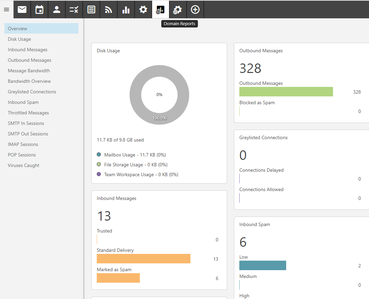369x299 pixels.
Task: Open Throttled Messages sidebar link
Action: pos(28,113)
